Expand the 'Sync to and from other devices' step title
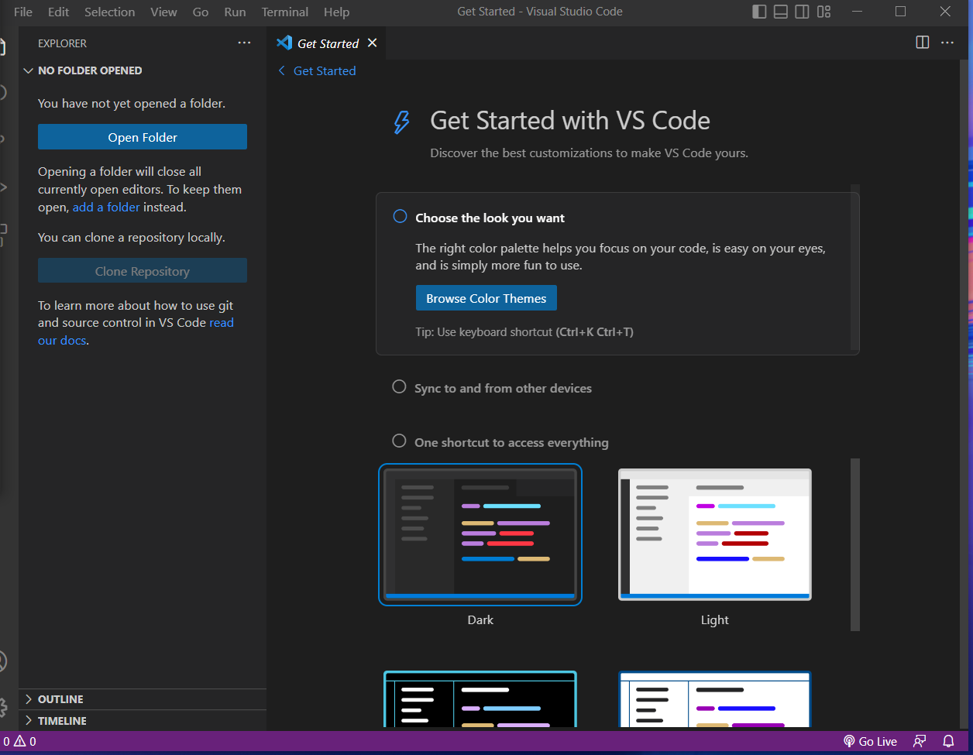 503,388
